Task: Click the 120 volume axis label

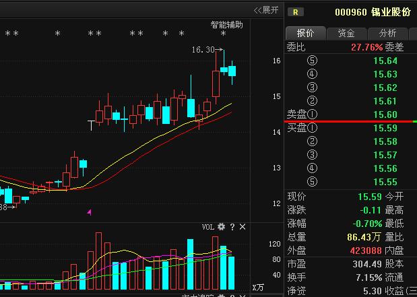Action: tap(275, 244)
